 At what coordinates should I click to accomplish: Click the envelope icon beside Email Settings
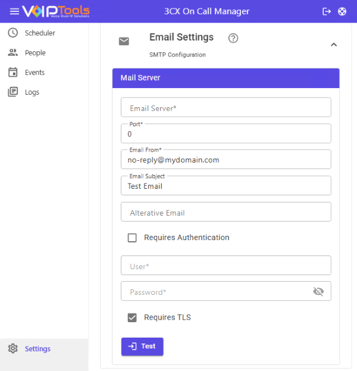(124, 41)
